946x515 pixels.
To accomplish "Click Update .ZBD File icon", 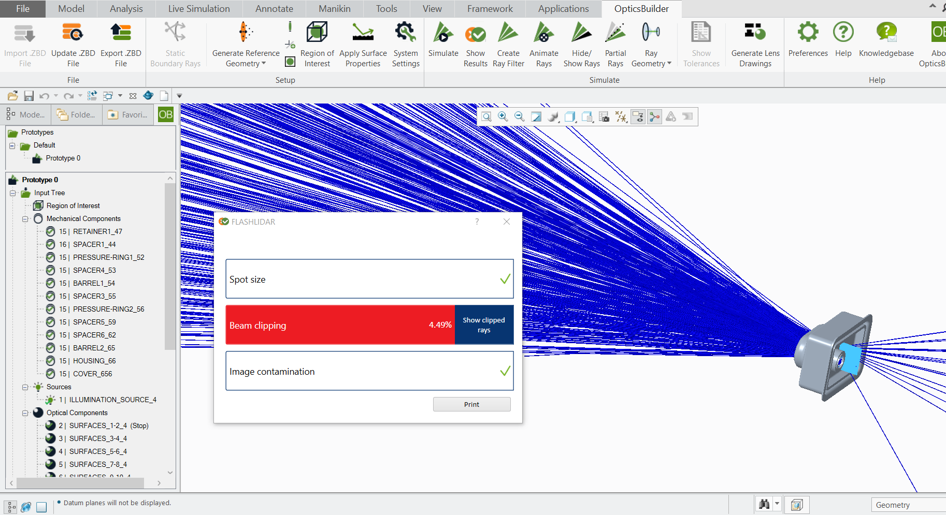I will tap(73, 33).
